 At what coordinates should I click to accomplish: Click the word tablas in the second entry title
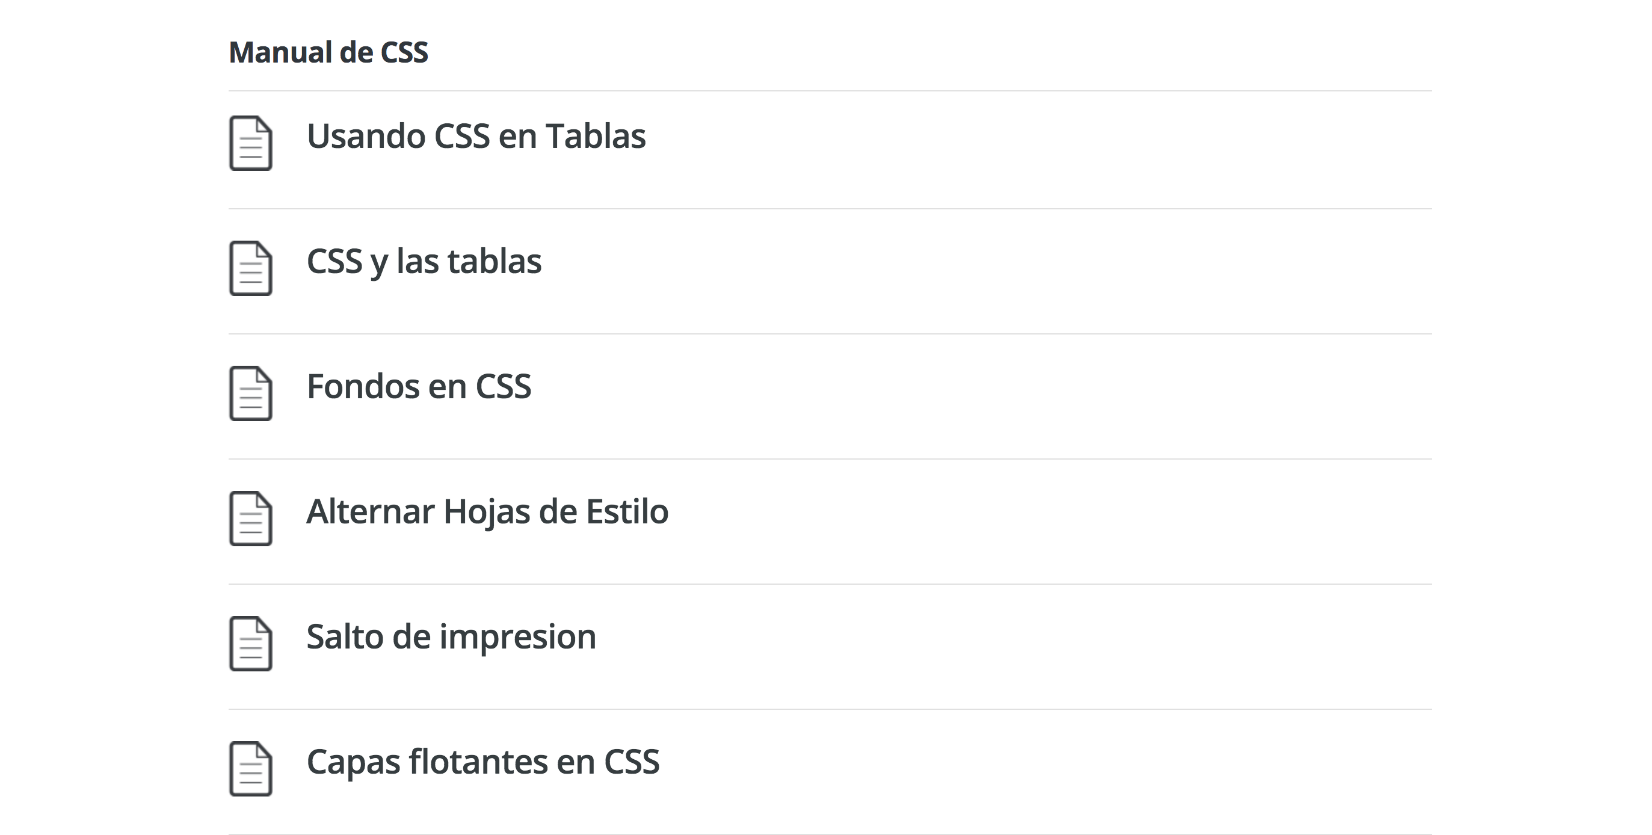[495, 262]
